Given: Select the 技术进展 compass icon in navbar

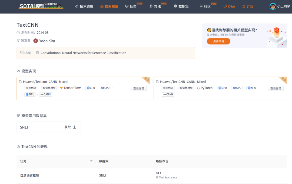Looking at the screenshot, I should 77,6.
